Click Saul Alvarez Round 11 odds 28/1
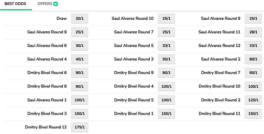 [x=253, y=32]
